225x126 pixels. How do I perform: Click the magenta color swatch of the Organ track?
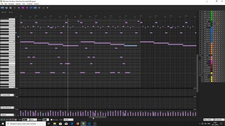click(212, 61)
